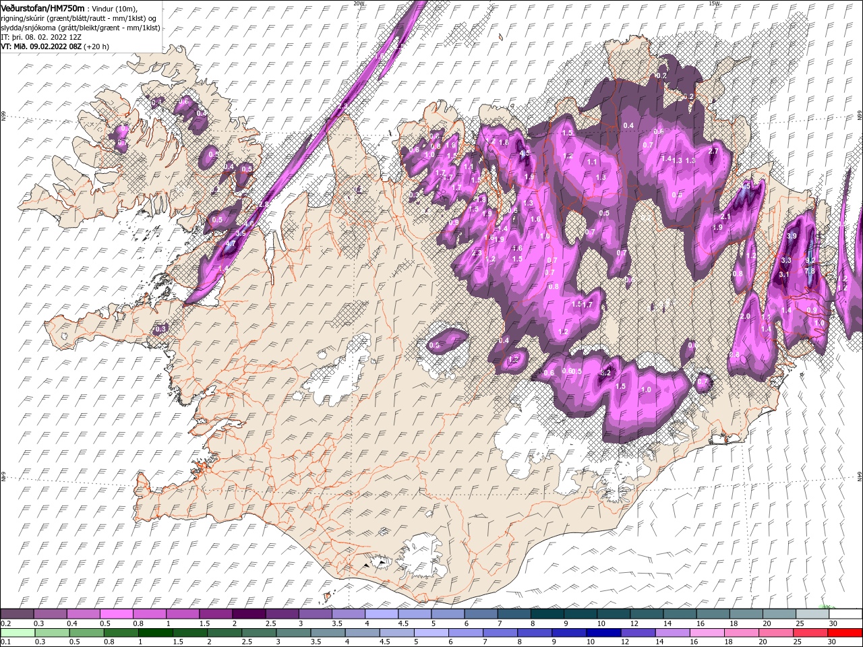Select the 5 pale lavender rain scale swatch
863x647 pixels.
point(431,632)
